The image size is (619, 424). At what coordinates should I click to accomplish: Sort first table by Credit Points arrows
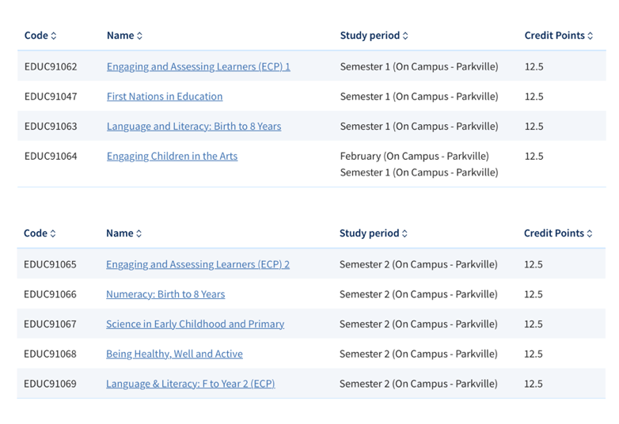(x=591, y=36)
